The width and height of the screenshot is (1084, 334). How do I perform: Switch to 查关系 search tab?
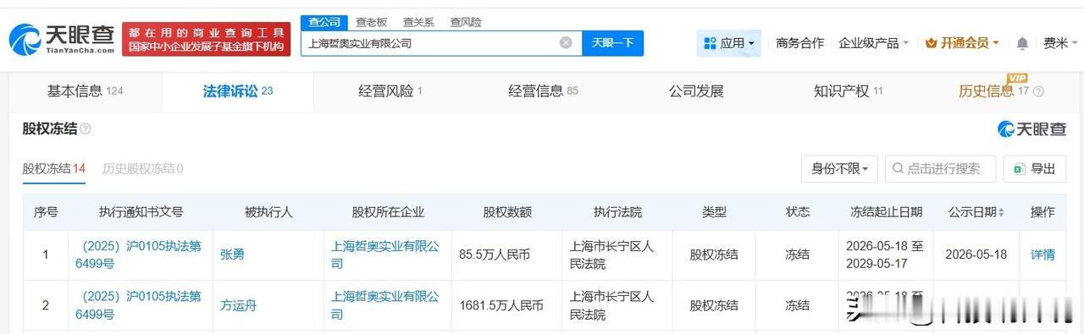coord(418,22)
